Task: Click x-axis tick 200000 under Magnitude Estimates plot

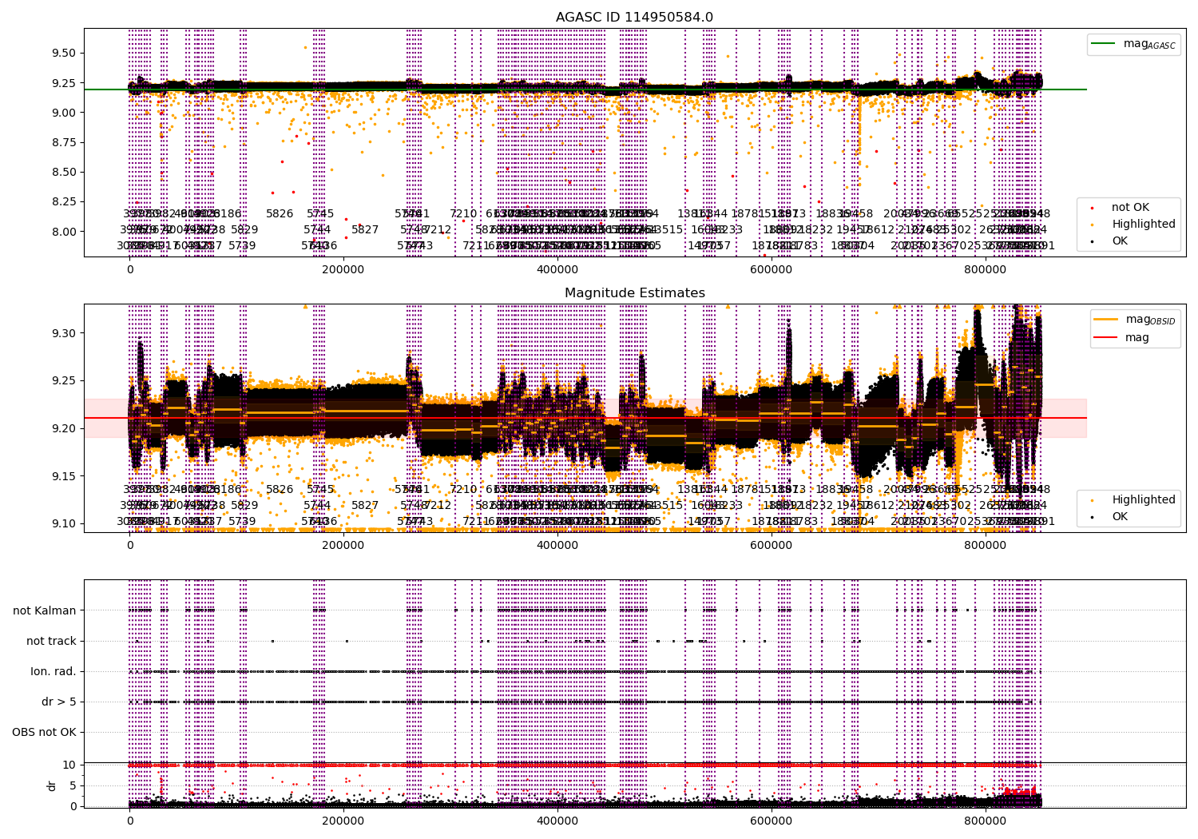Action: point(343,546)
